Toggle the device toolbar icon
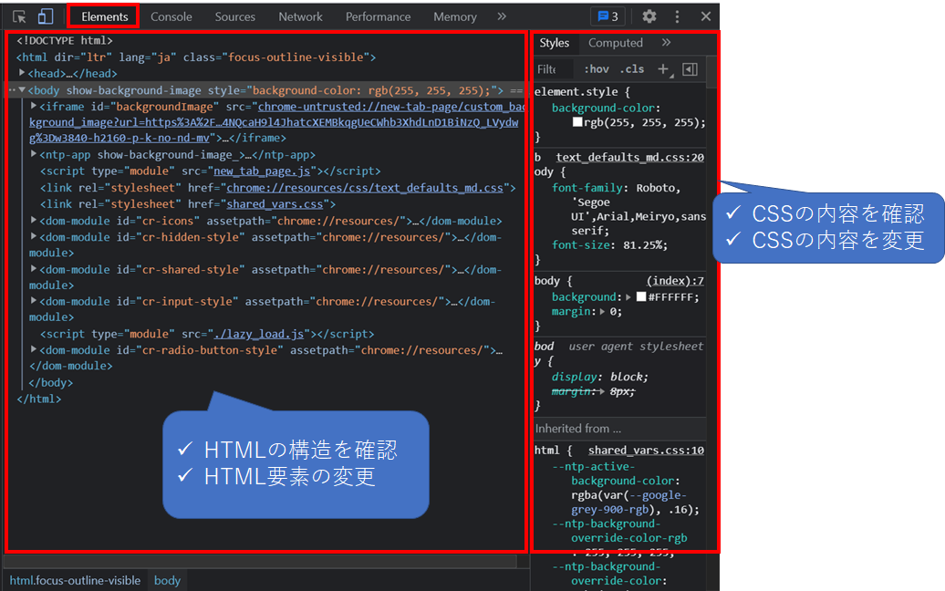 pyautogui.click(x=46, y=16)
